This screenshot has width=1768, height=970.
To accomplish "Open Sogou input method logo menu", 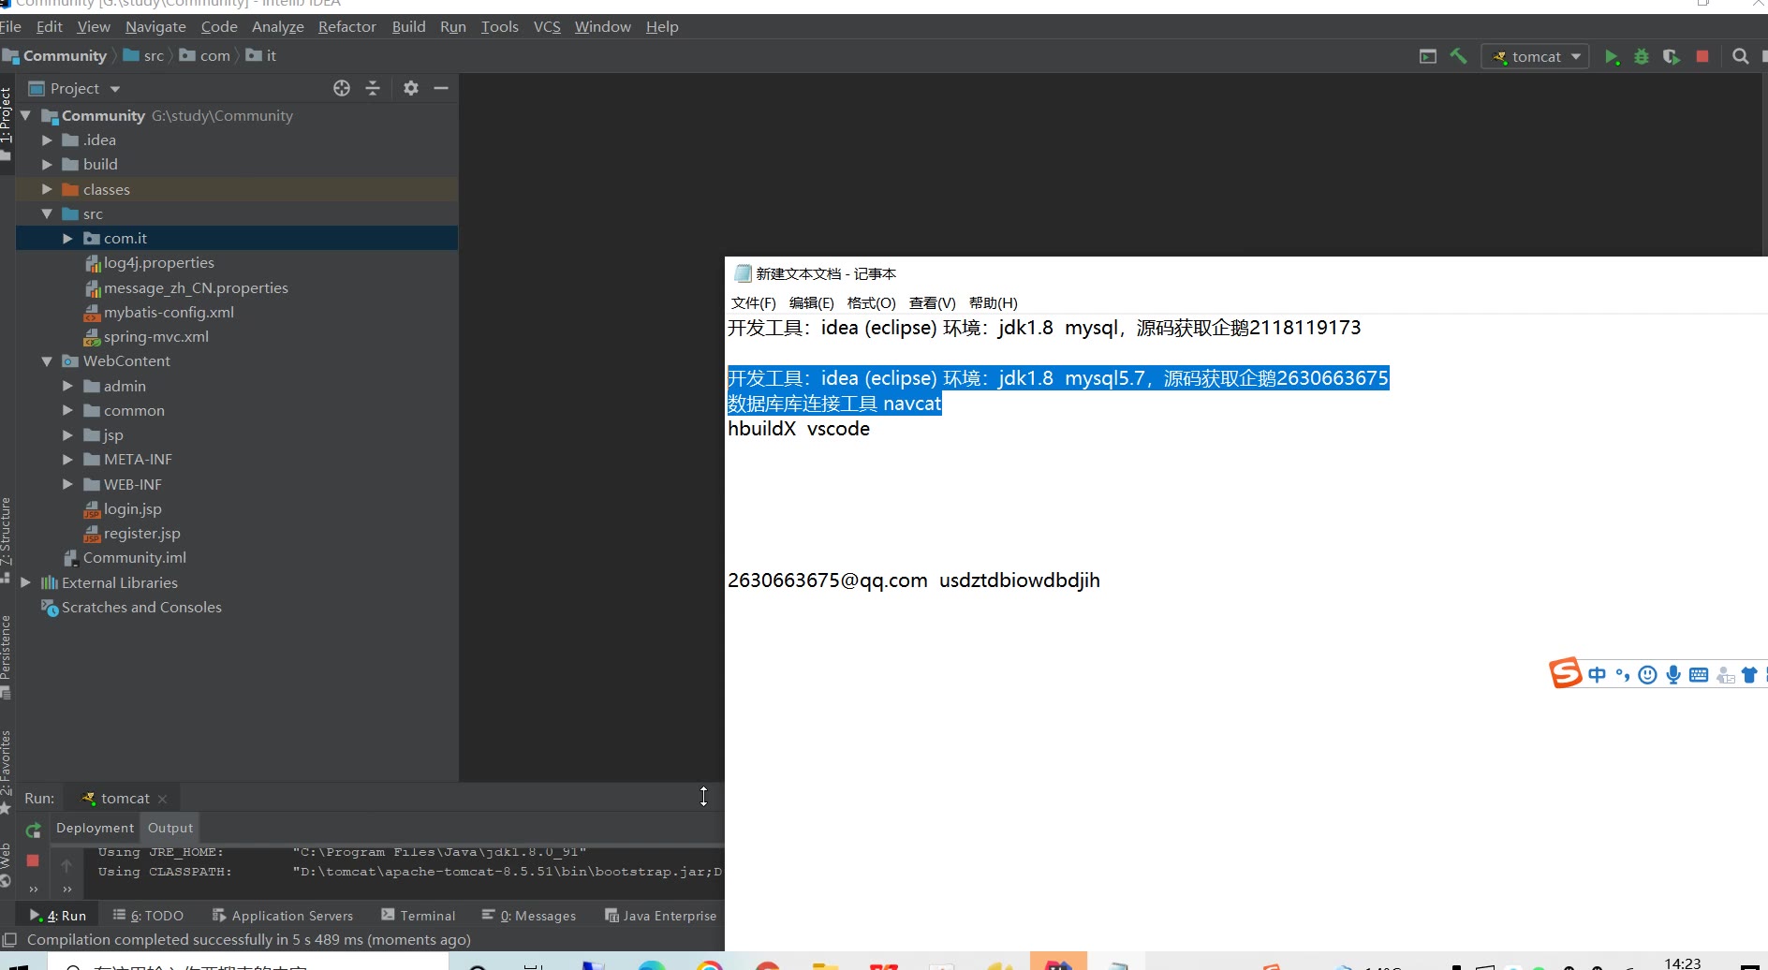I will [1565, 673].
